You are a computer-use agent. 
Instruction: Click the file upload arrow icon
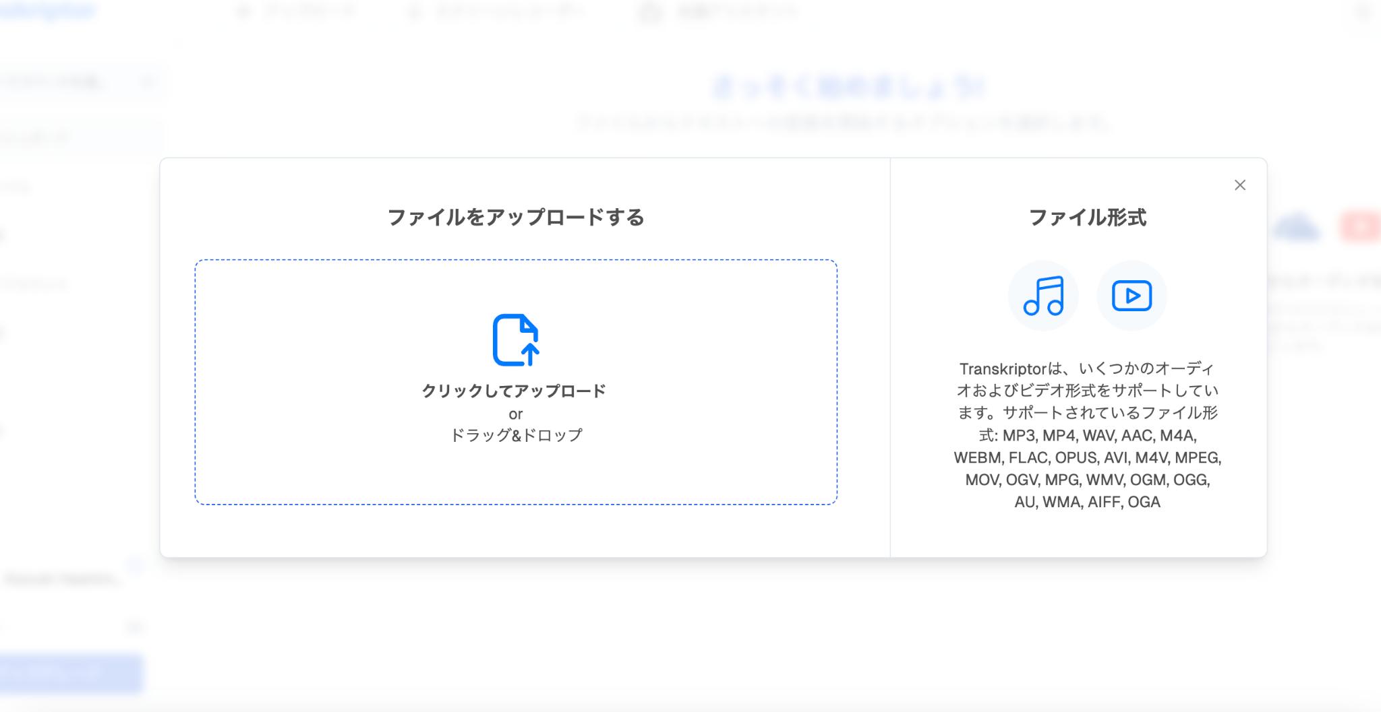[x=515, y=340]
